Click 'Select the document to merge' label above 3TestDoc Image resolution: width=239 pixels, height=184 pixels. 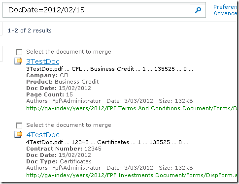pos(68,52)
